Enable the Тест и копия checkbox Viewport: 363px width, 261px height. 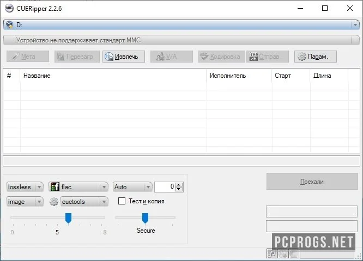coord(122,201)
